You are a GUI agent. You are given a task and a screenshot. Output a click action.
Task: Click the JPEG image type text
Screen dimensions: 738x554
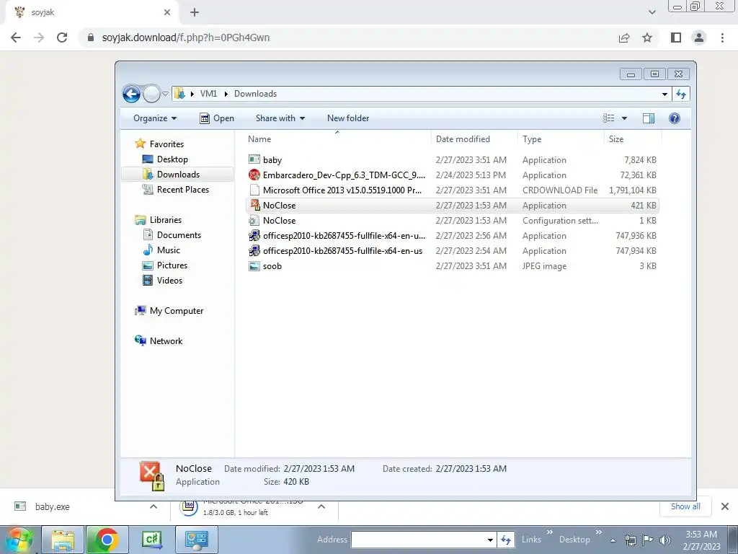point(544,265)
